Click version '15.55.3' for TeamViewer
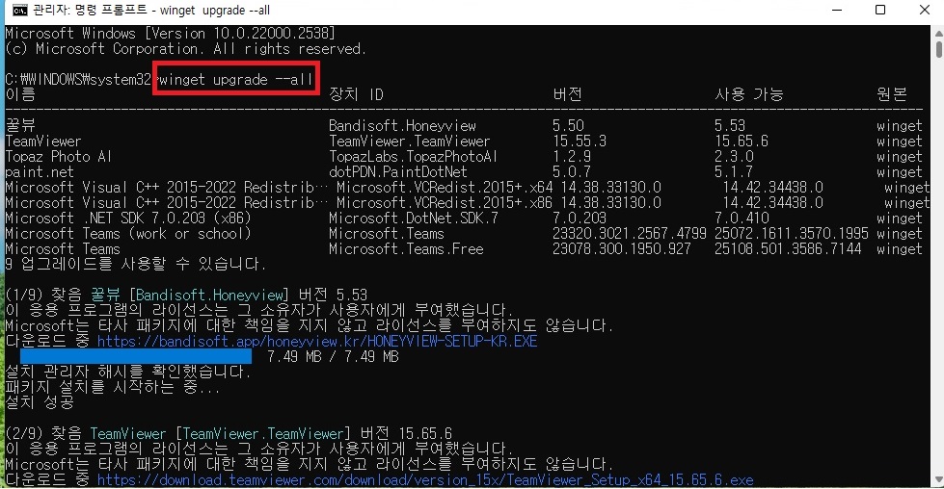944x489 pixels. (x=580, y=142)
